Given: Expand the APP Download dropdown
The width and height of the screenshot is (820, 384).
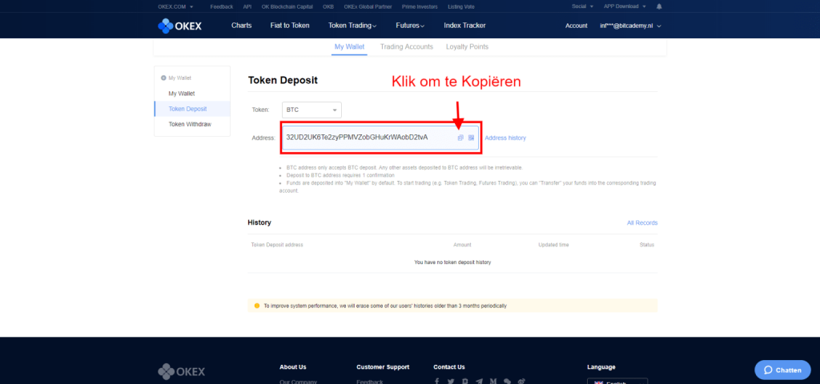Looking at the screenshot, I should (625, 6).
